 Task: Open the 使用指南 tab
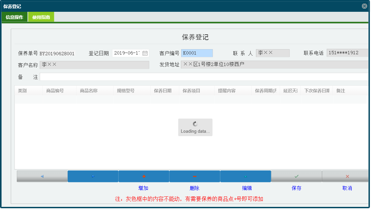40,17
